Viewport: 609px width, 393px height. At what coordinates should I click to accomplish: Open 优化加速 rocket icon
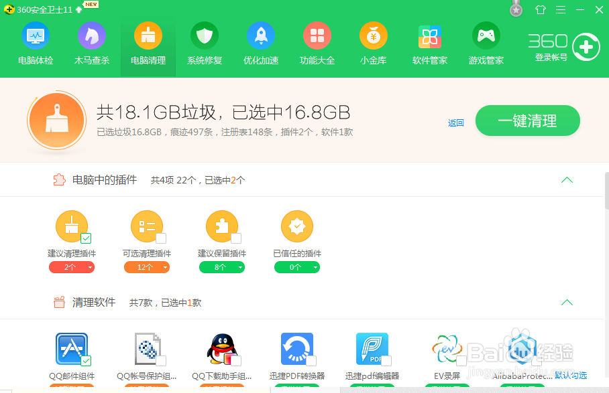point(261,35)
